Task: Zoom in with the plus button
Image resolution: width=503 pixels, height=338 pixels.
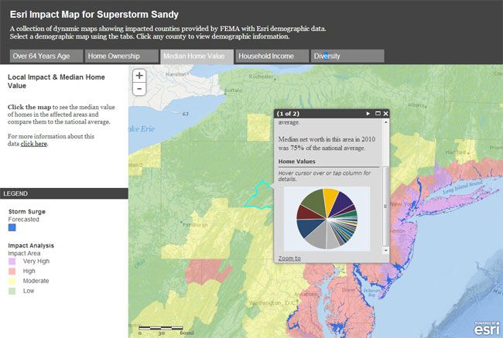Action: click(139, 75)
